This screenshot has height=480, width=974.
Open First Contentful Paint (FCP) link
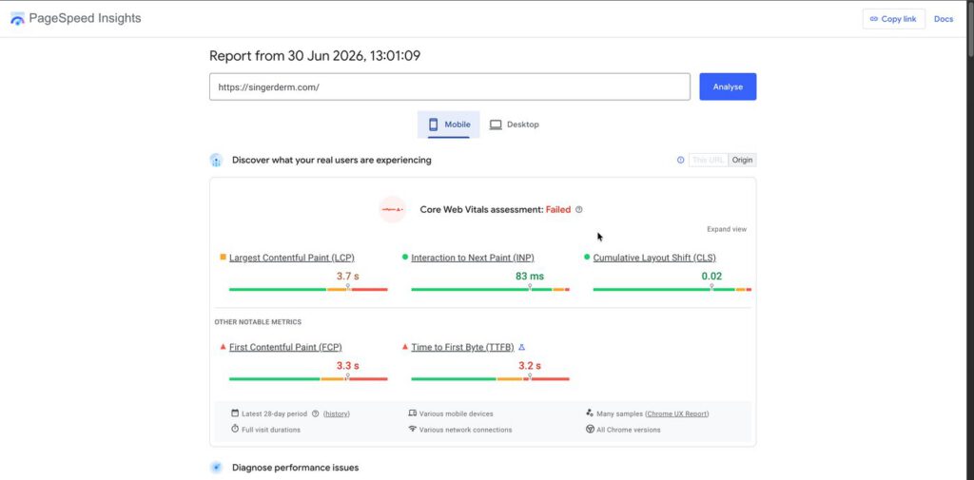point(285,347)
